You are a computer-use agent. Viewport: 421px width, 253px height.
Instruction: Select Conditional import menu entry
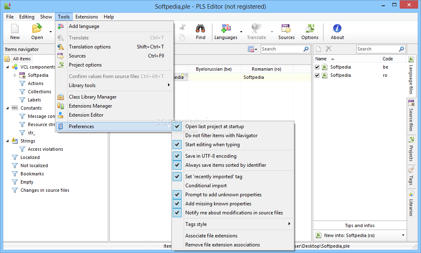[233, 186]
